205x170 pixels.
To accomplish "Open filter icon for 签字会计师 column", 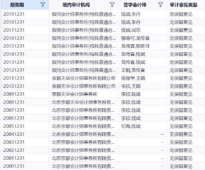I will [x=161, y=5].
